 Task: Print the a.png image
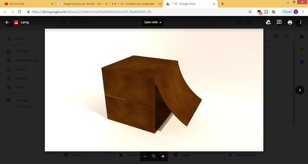click(290, 22)
